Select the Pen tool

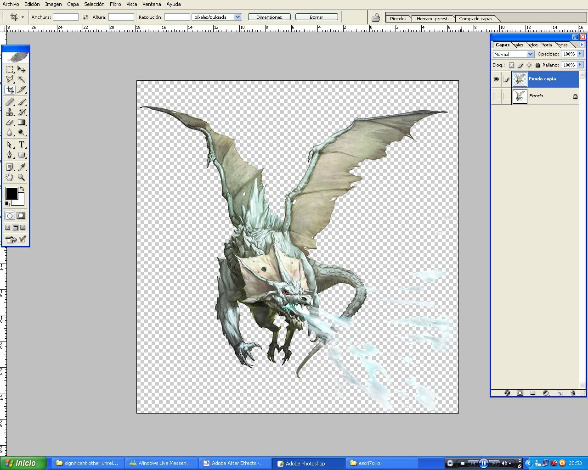point(10,155)
